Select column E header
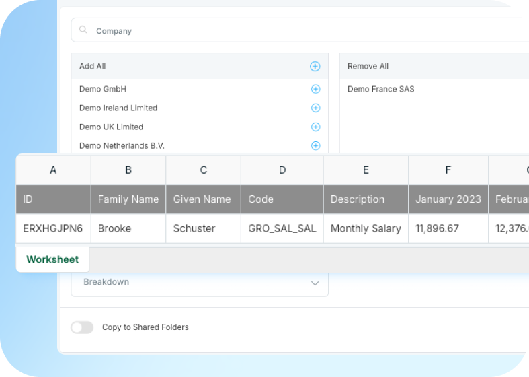Image resolution: width=529 pixels, height=377 pixels. point(366,170)
